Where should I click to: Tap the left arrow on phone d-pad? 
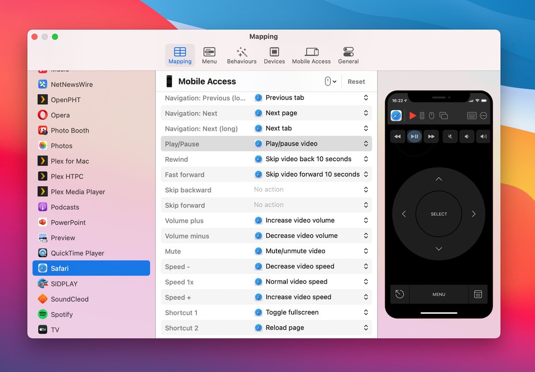404,214
